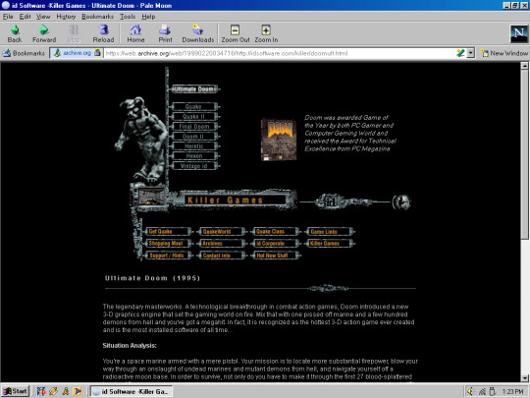Open the Vintage id page link
530x398 pixels.
pos(194,166)
